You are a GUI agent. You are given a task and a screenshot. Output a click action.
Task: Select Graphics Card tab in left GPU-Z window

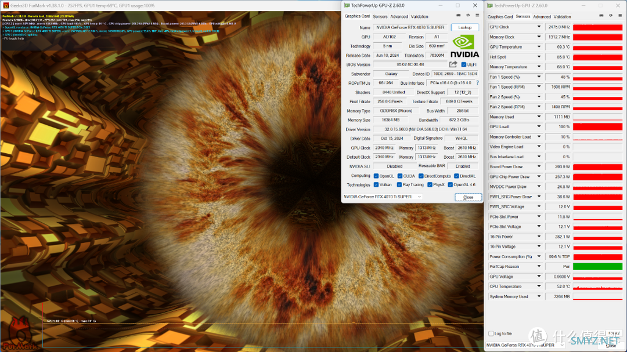coord(357,16)
